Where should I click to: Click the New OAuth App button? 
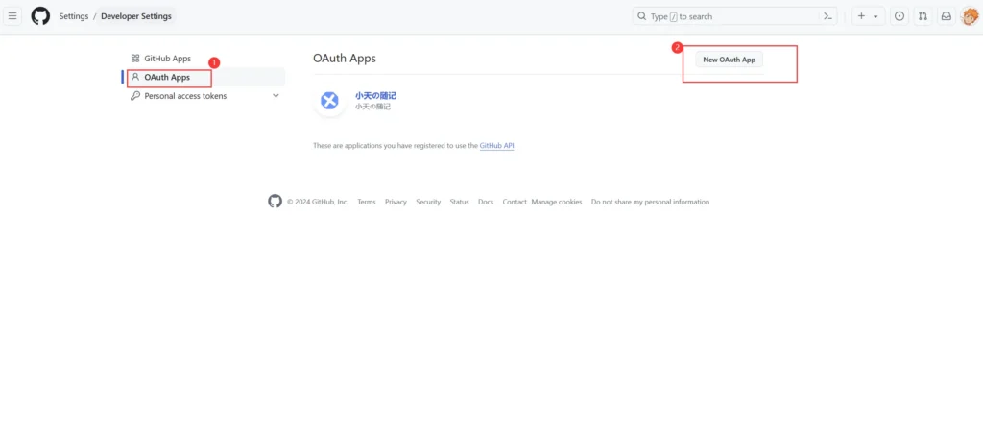pyautogui.click(x=730, y=60)
